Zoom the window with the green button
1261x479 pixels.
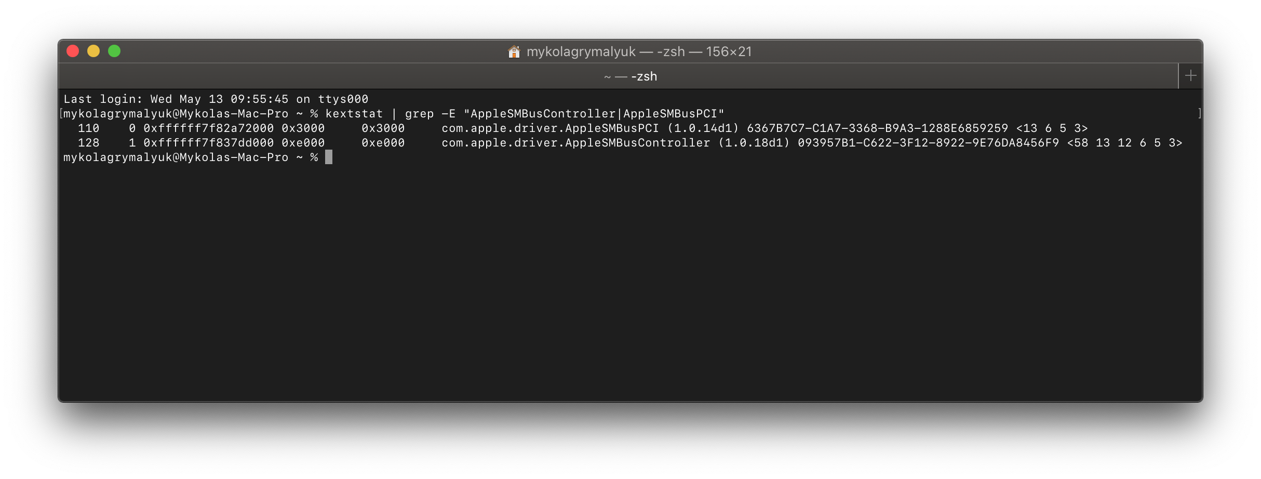click(114, 51)
